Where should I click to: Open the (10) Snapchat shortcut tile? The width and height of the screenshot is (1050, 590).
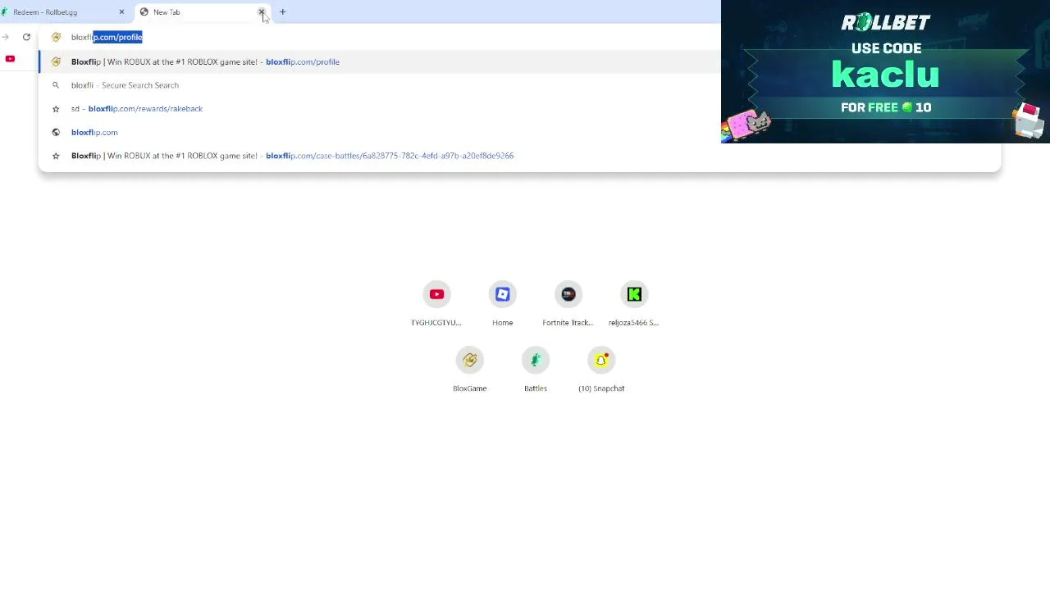(601, 370)
